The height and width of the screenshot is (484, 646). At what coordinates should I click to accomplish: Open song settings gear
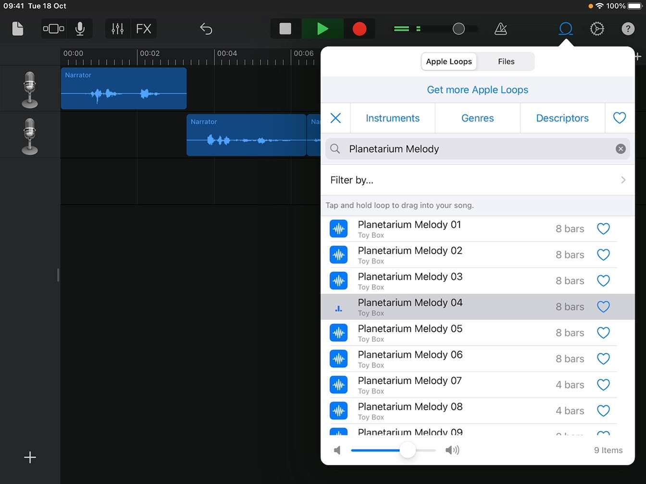[597, 29]
